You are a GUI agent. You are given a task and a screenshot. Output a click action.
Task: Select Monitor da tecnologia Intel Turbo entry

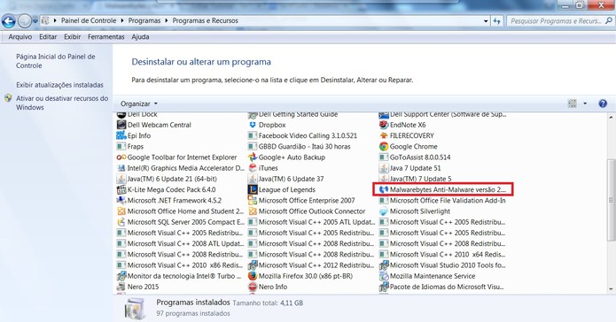click(x=179, y=276)
